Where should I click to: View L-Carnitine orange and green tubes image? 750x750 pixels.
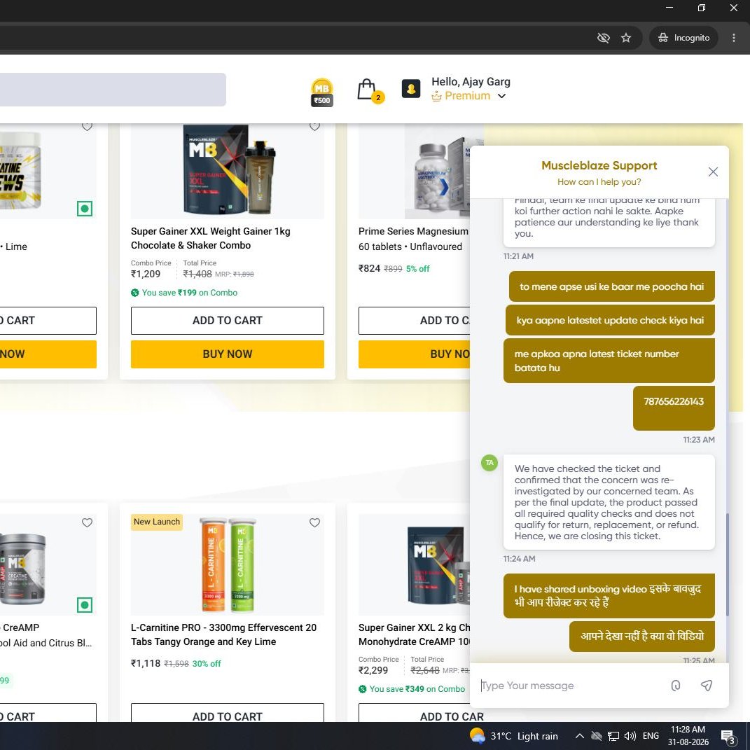pos(227,565)
